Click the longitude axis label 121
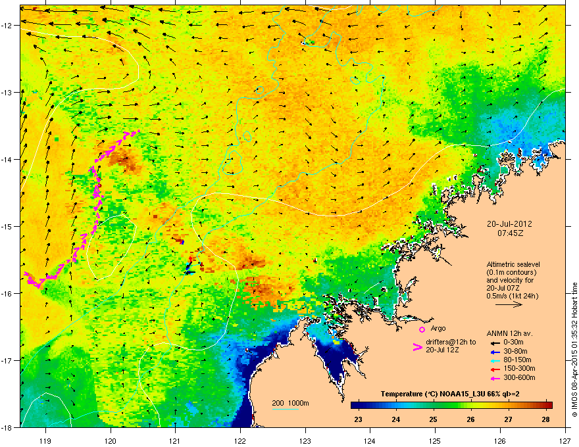The image size is (579, 447). click(175, 440)
